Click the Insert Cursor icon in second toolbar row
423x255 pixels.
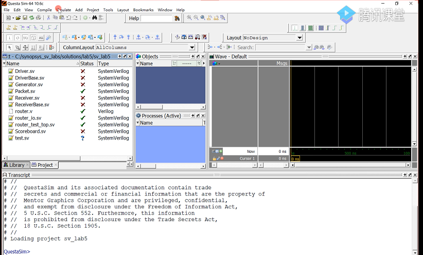[x=9, y=27]
